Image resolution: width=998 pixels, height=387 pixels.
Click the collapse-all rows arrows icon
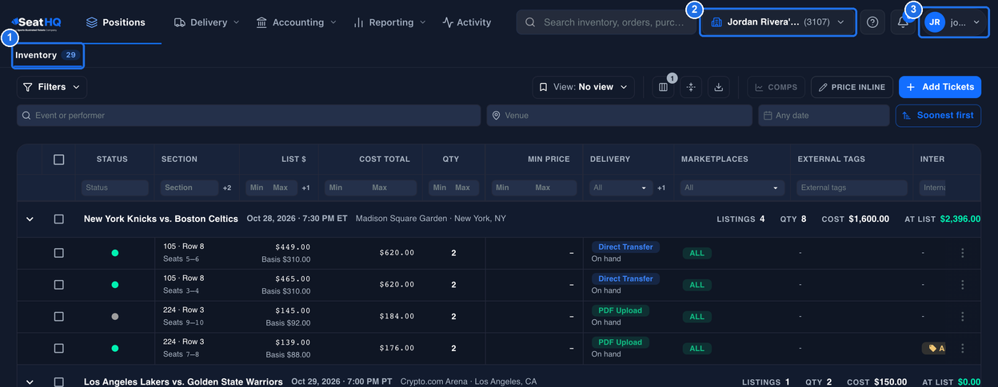pos(691,87)
